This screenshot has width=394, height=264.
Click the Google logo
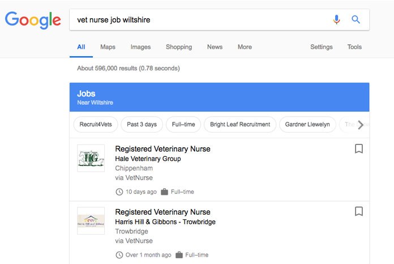click(x=33, y=20)
